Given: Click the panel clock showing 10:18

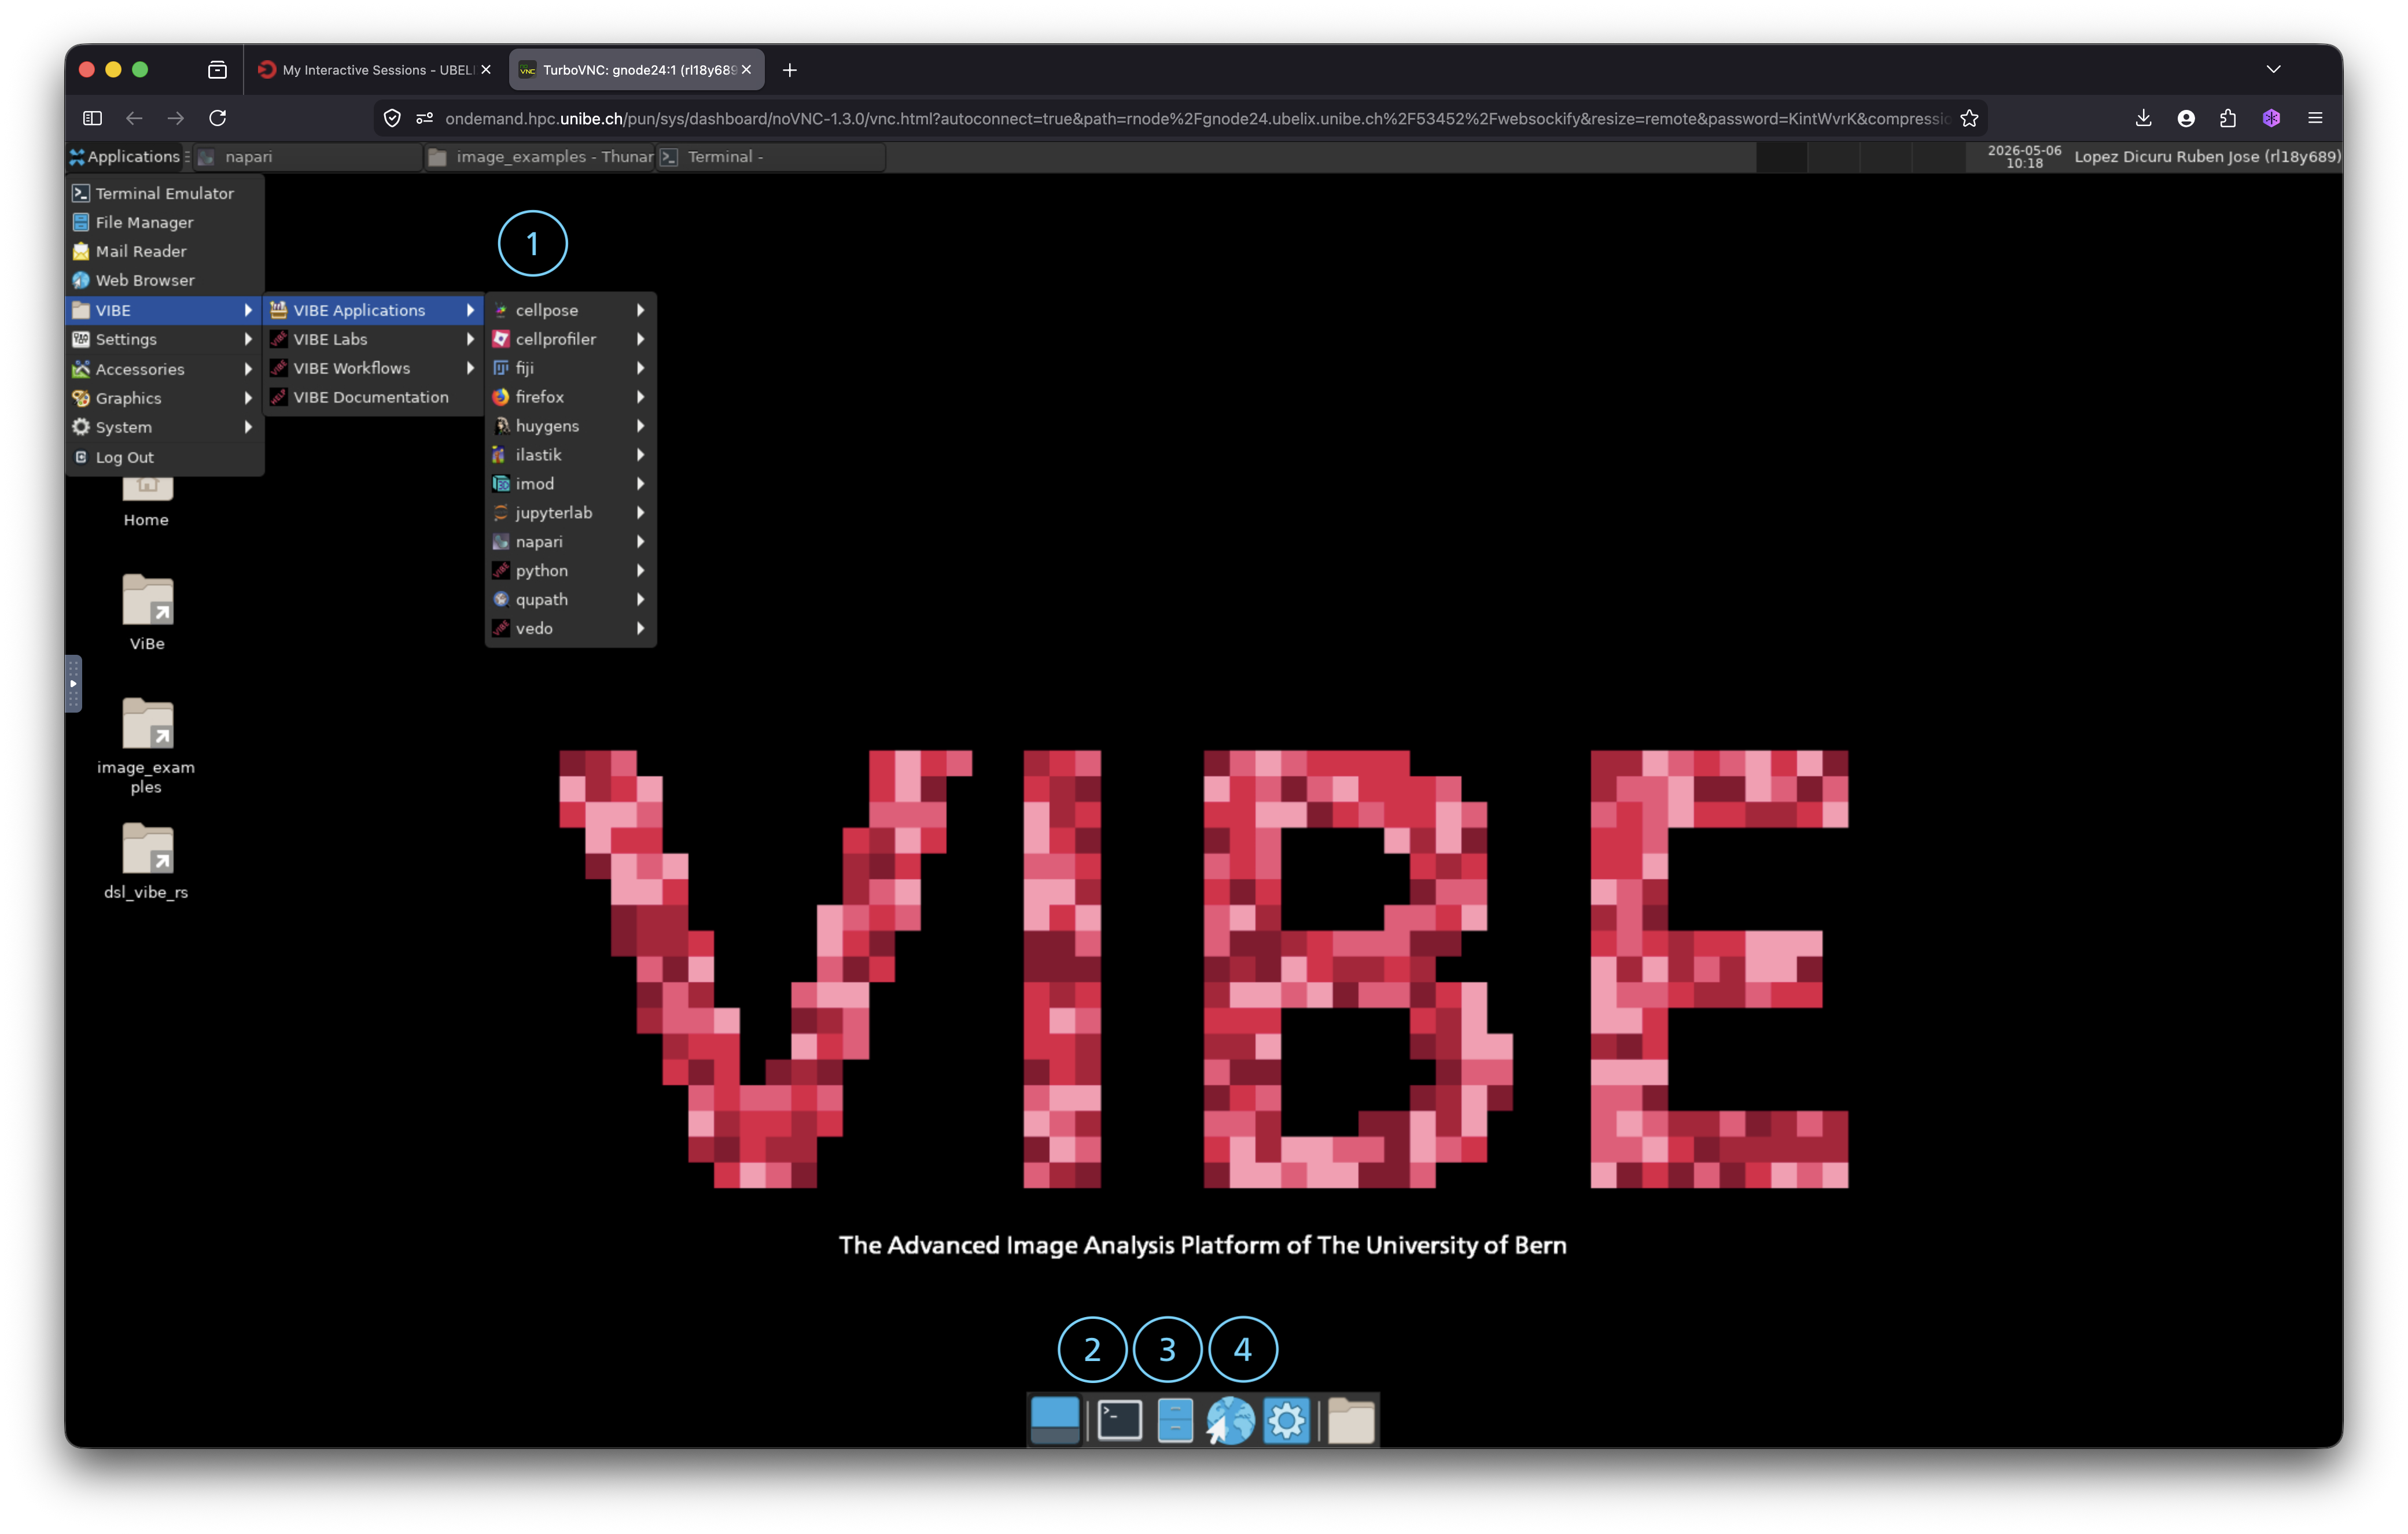Looking at the screenshot, I should 2024,156.
